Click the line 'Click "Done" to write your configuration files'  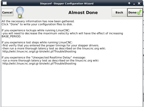pos(37,24)
